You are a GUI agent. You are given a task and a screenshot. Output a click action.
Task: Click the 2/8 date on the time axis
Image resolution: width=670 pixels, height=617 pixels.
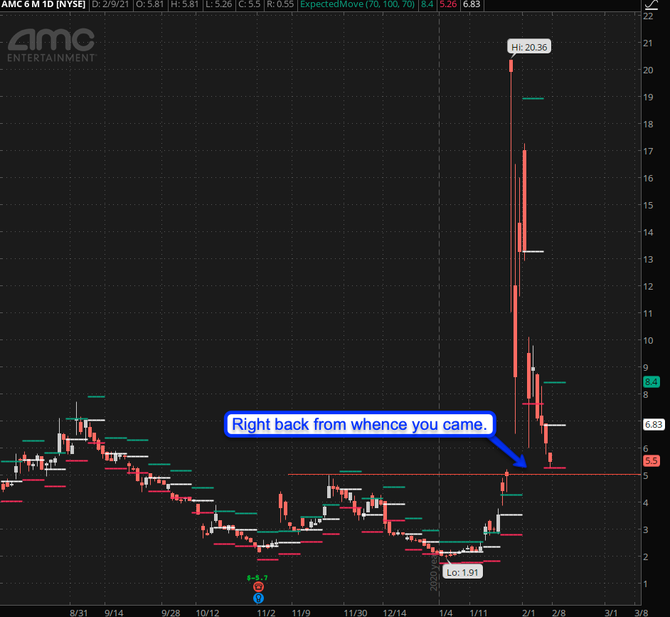pos(559,612)
